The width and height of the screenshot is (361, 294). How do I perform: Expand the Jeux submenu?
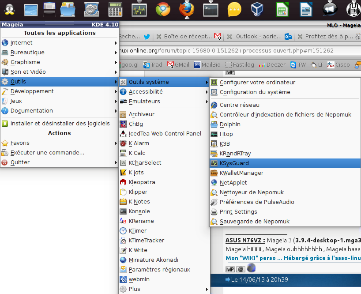60,101
